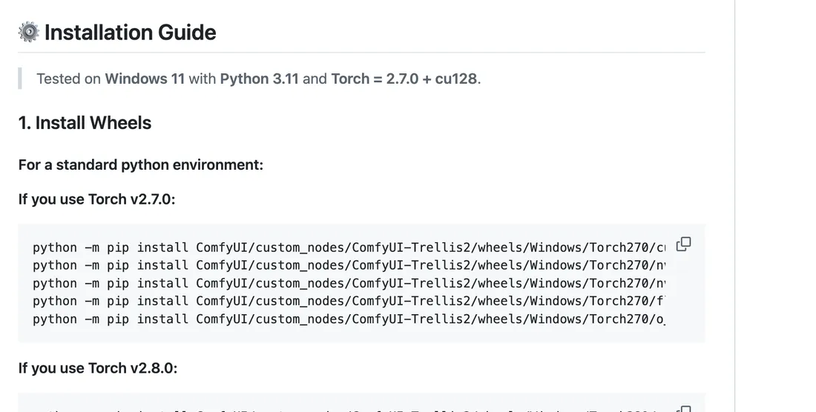
Task: Click 'Torch = 2.7.0 + cu128' text
Action: (404, 79)
